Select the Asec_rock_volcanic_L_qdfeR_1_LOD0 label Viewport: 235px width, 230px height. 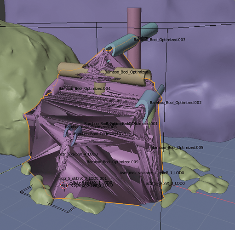[152, 173]
